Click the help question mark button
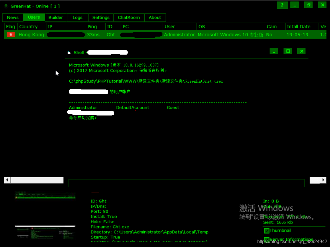The image size is (330, 247). click(x=282, y=5)
